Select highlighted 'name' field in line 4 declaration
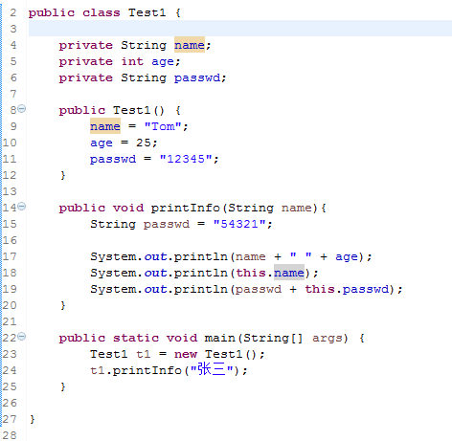This screenshot has width=452, height=441. coord(190,45)
